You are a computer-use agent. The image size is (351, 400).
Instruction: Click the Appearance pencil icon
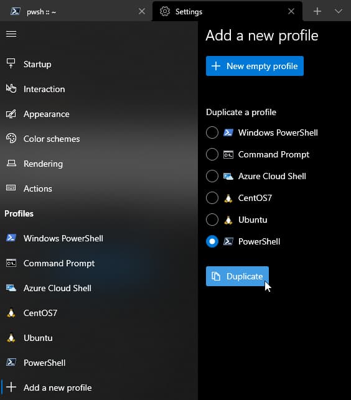(11, 114)
